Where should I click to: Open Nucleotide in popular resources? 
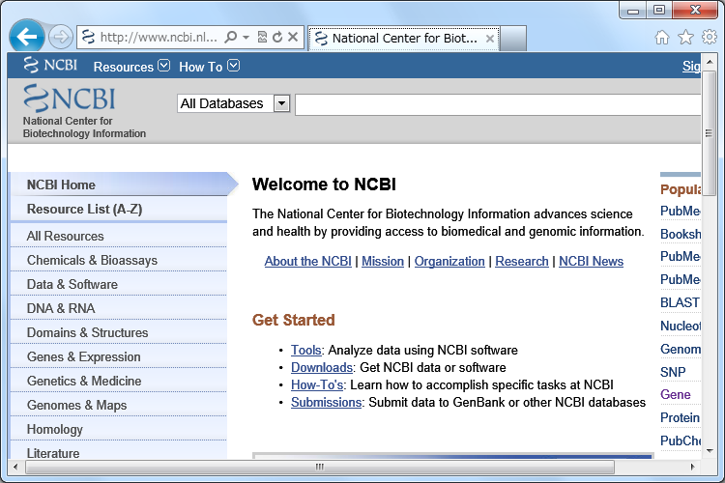(x=681, y=326)
